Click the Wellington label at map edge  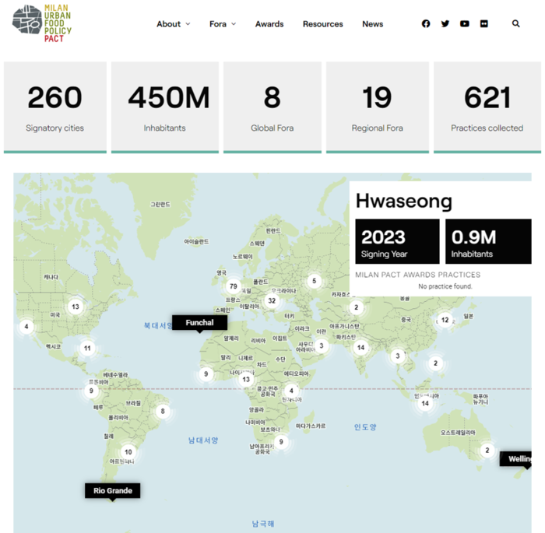pos(519,459)
